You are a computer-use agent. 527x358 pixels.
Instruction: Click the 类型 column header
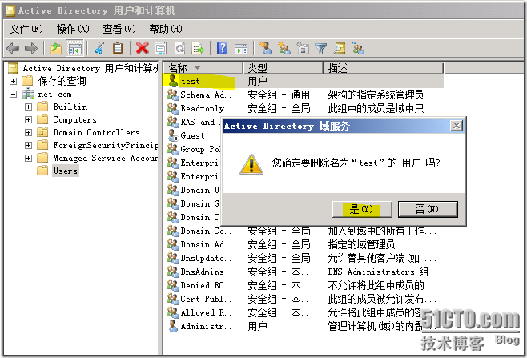tap(283, 68)
